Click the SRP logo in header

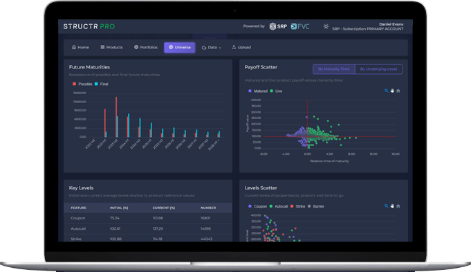pyautogui.click(x=278, y=26)
